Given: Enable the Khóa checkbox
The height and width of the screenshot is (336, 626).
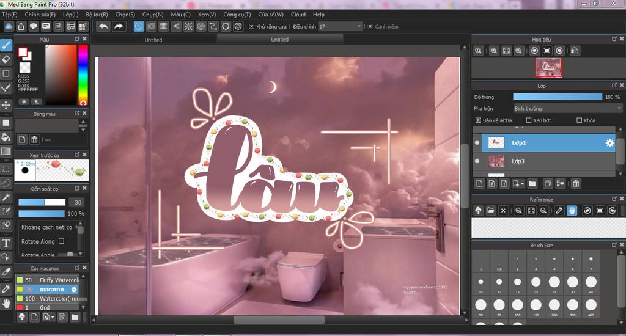Looking at the screenshot, I should 580,120.
